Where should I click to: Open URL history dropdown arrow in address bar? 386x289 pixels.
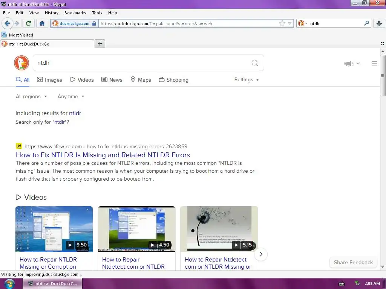point(290,24)
